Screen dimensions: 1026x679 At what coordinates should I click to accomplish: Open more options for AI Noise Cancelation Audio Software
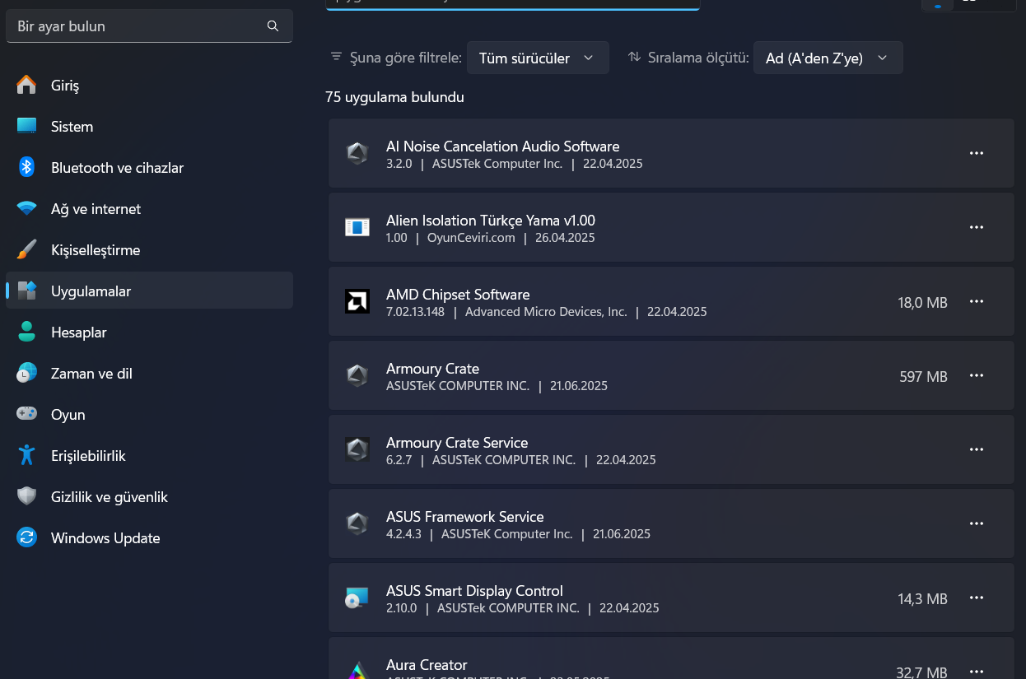point(977,153)
